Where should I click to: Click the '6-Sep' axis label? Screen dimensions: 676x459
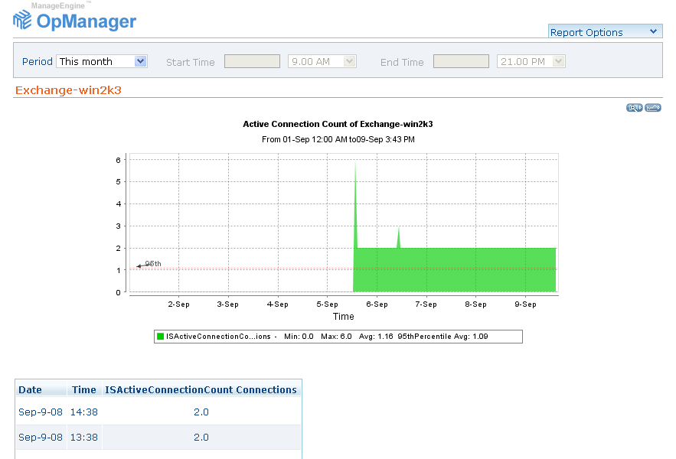pos(377,304)
